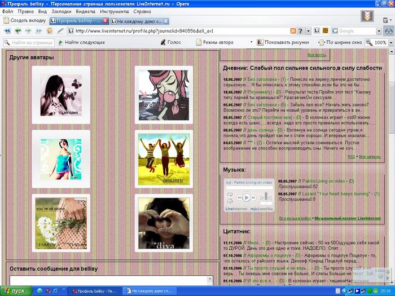Click the Windows пуск start button

(x=16, y=291)
